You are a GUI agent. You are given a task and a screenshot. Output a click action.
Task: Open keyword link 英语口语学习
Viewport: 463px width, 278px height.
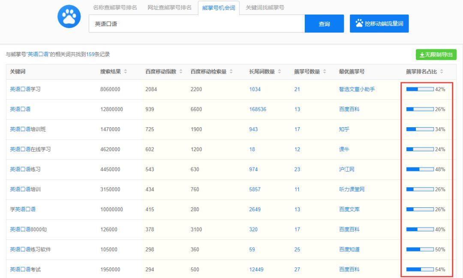click(x=25, y=89)
